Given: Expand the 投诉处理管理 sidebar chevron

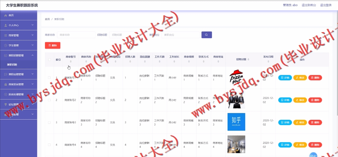Looking at the screenshot, I should (x=33, y=94).
